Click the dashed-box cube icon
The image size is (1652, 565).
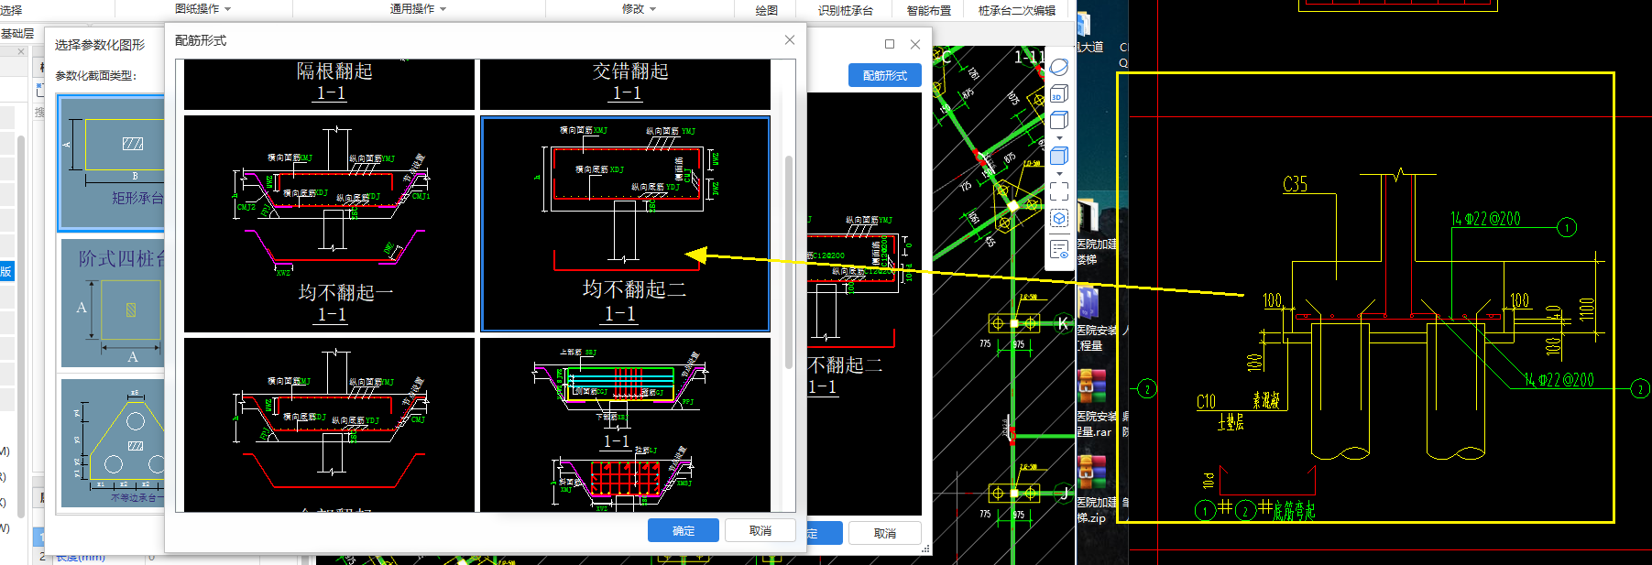pos(1059,219)
